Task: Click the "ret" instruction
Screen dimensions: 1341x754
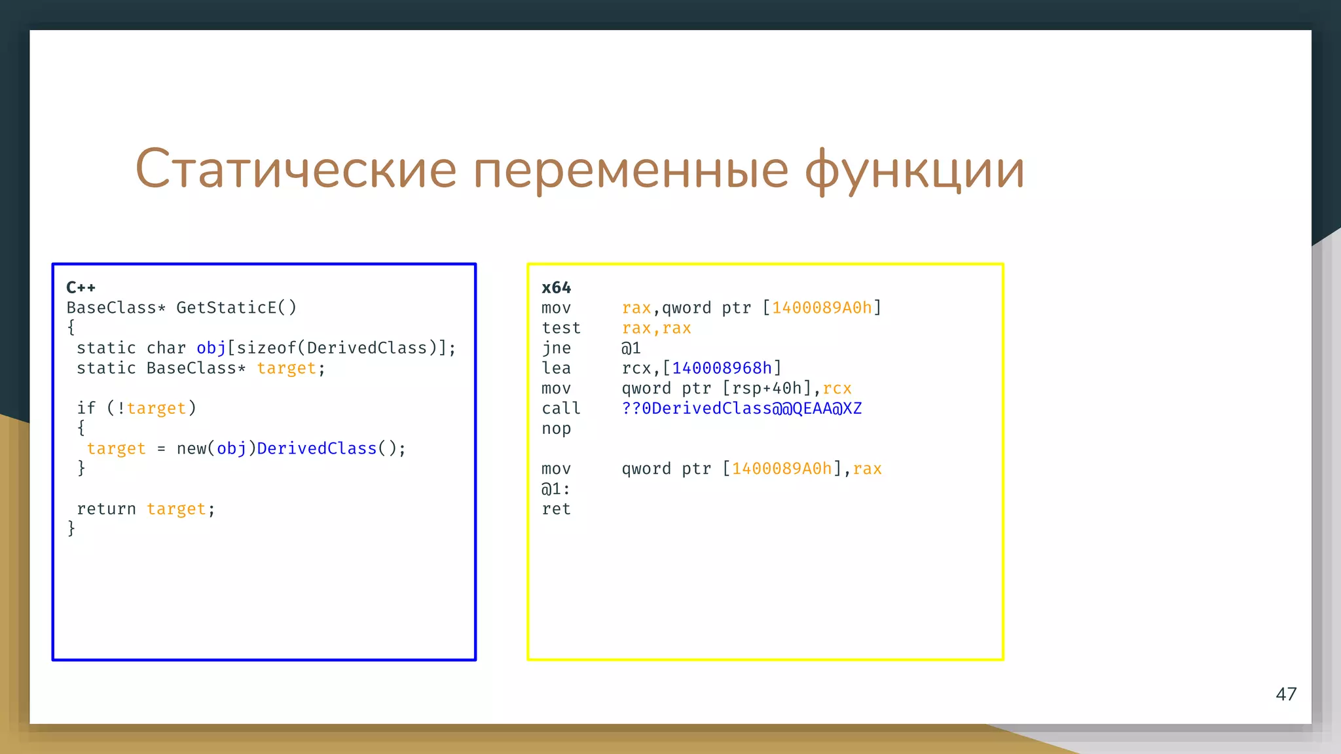Action: click(557, 509)
